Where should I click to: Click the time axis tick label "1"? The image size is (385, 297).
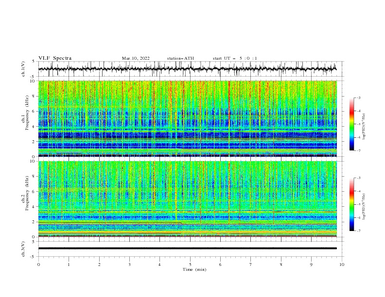[x=69, y=264]
